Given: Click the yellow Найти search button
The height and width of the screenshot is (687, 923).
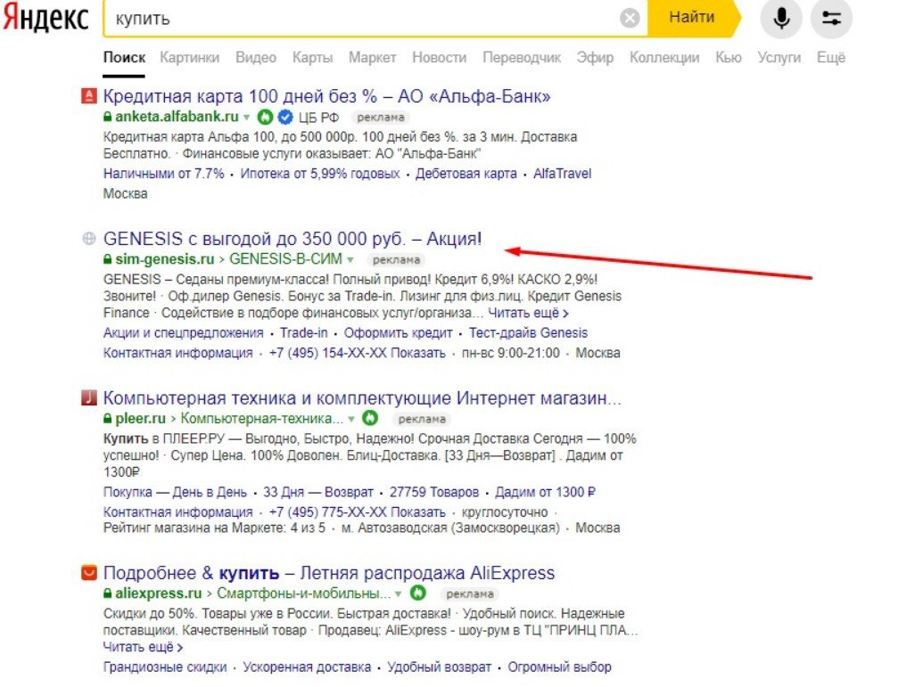Looking at the screenshot, I should pos(692,18).
